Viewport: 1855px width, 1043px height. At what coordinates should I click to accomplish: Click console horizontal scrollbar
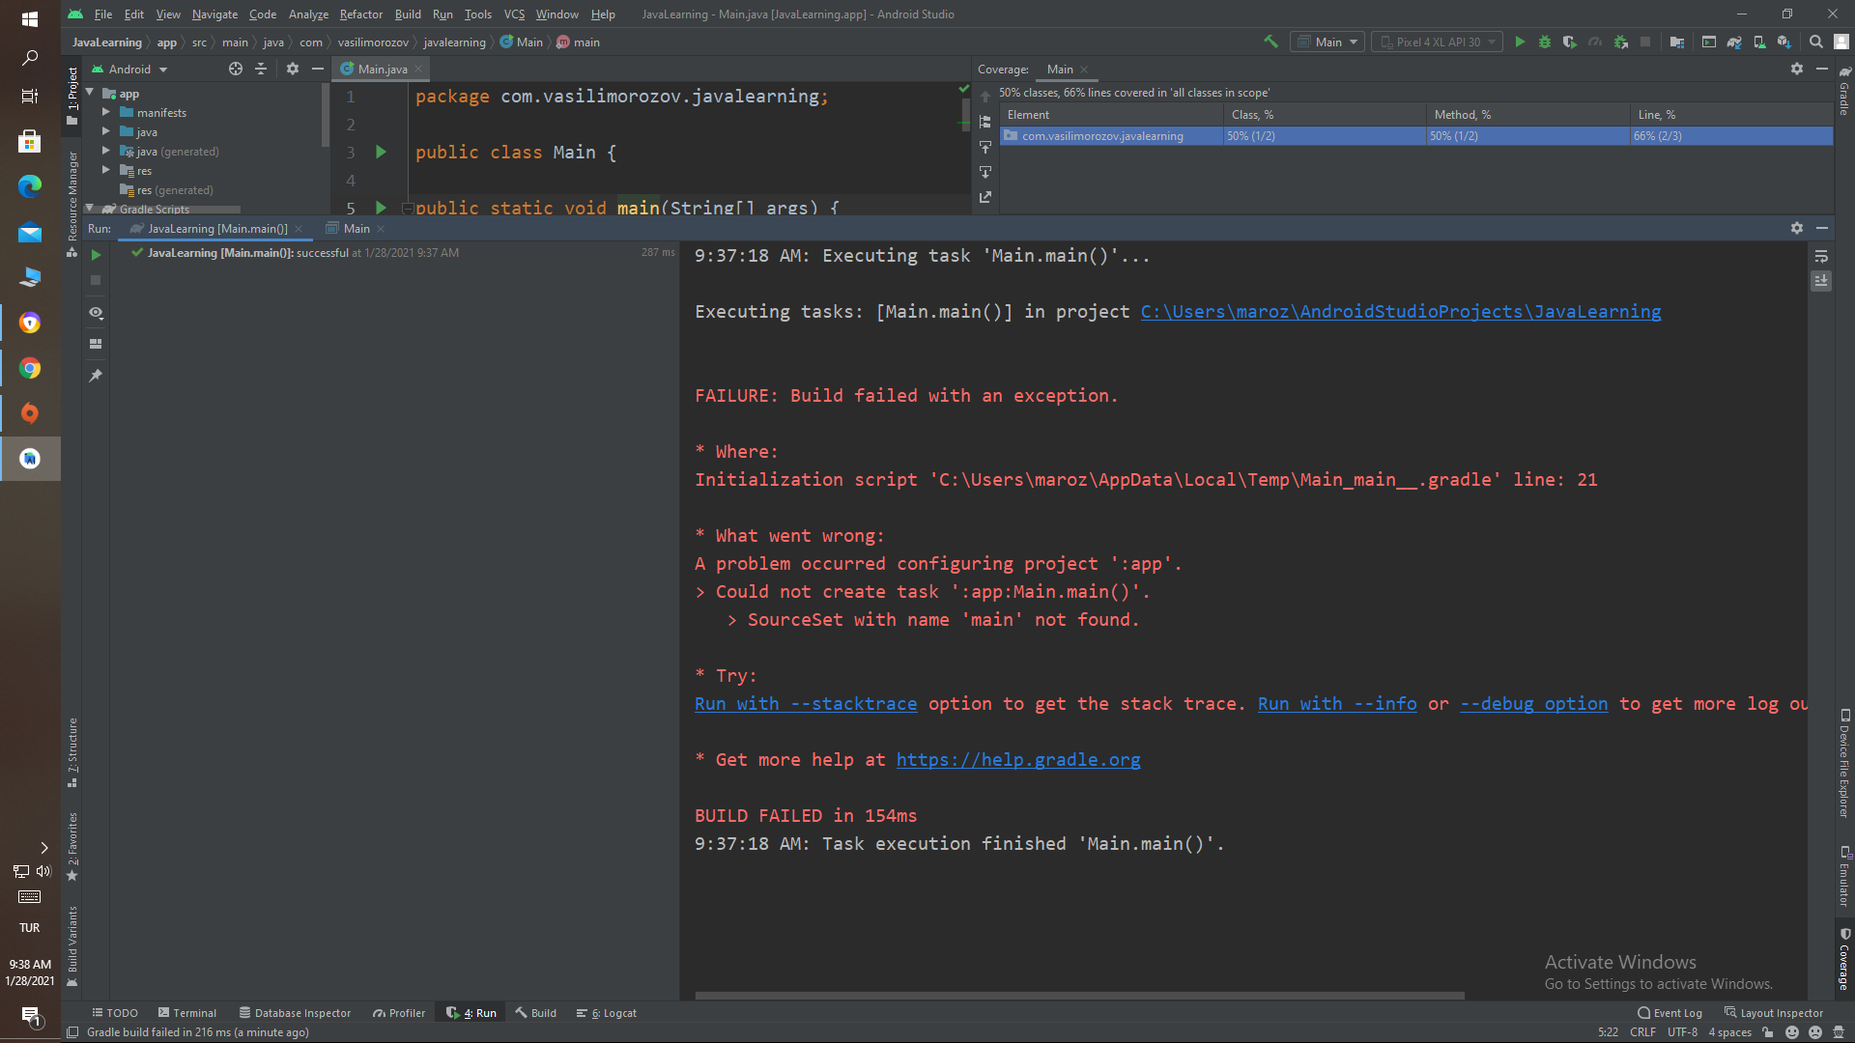(1080, 995)
